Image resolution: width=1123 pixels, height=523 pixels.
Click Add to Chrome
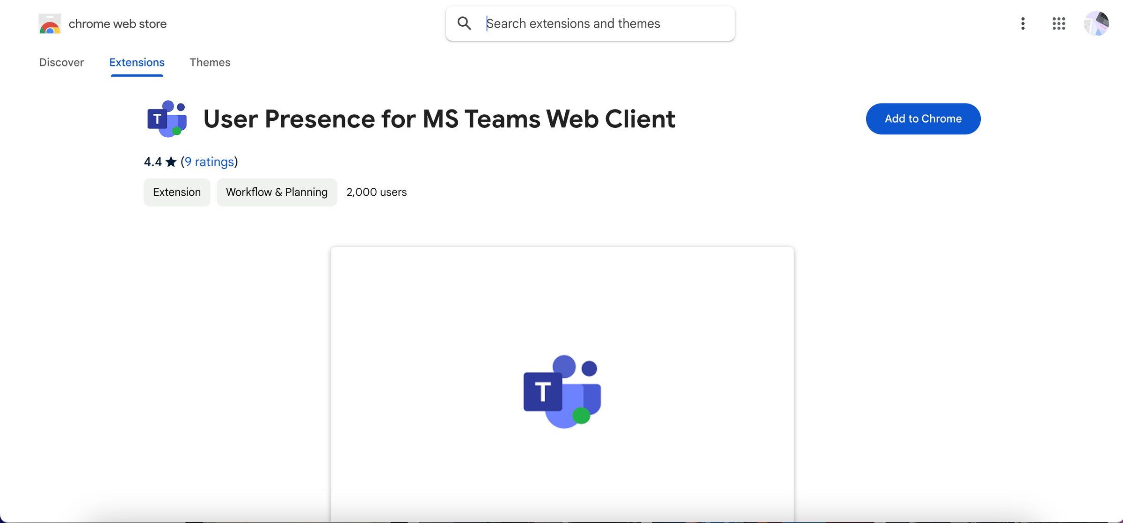pyautogui.click(x=923, y=118)
